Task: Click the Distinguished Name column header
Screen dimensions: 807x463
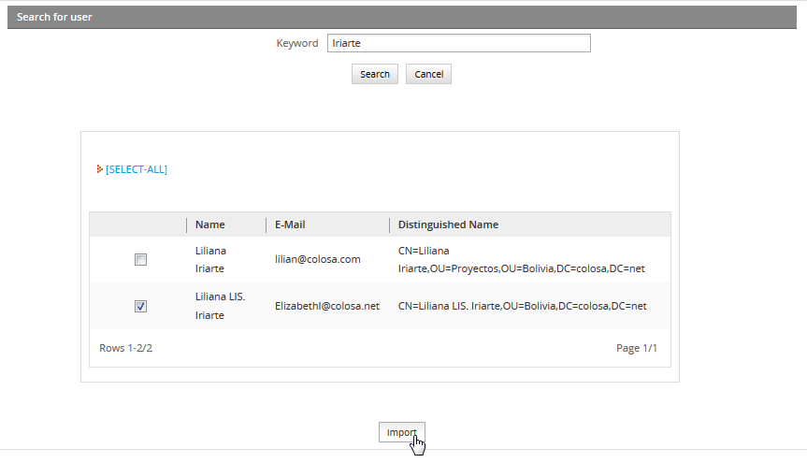Action: [448, 224]
